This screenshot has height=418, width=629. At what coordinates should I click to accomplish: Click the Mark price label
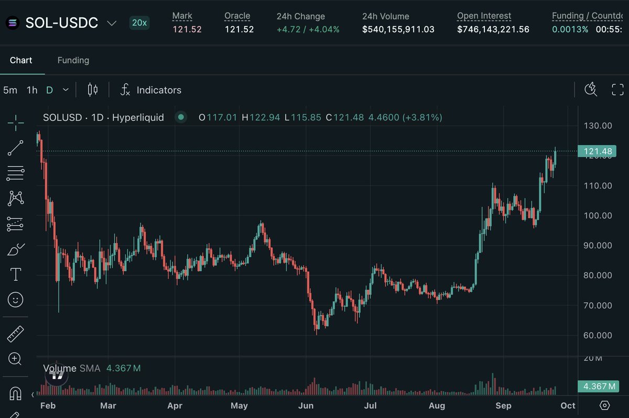pos(182,16)
